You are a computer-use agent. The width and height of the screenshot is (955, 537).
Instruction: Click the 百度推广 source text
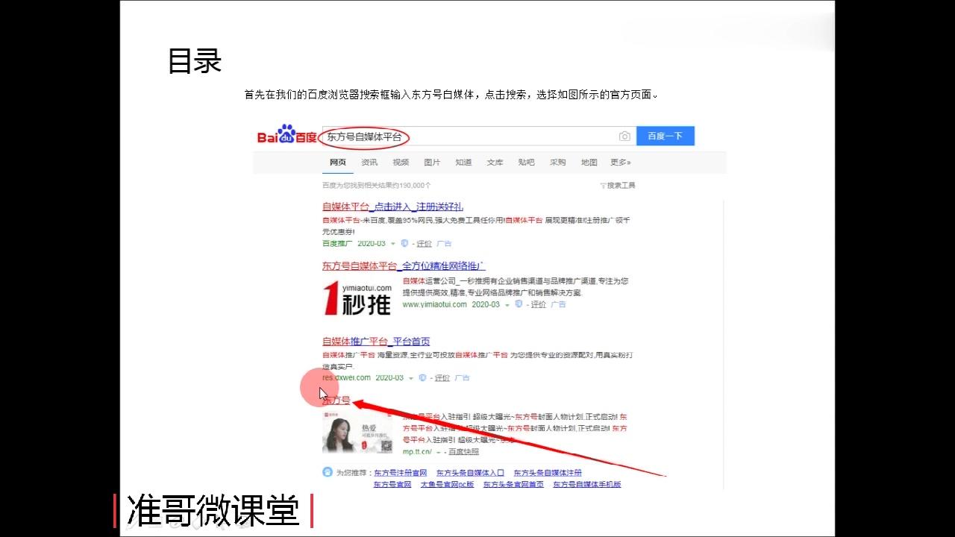(x=337, y=244)
